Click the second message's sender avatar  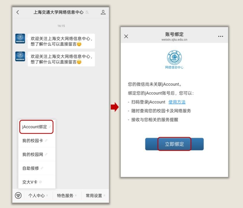tap(20, 56)
